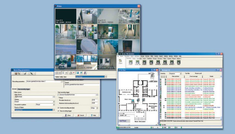
Task: Select the top-left black camera feed thumbnail
Action: (66, 16)
